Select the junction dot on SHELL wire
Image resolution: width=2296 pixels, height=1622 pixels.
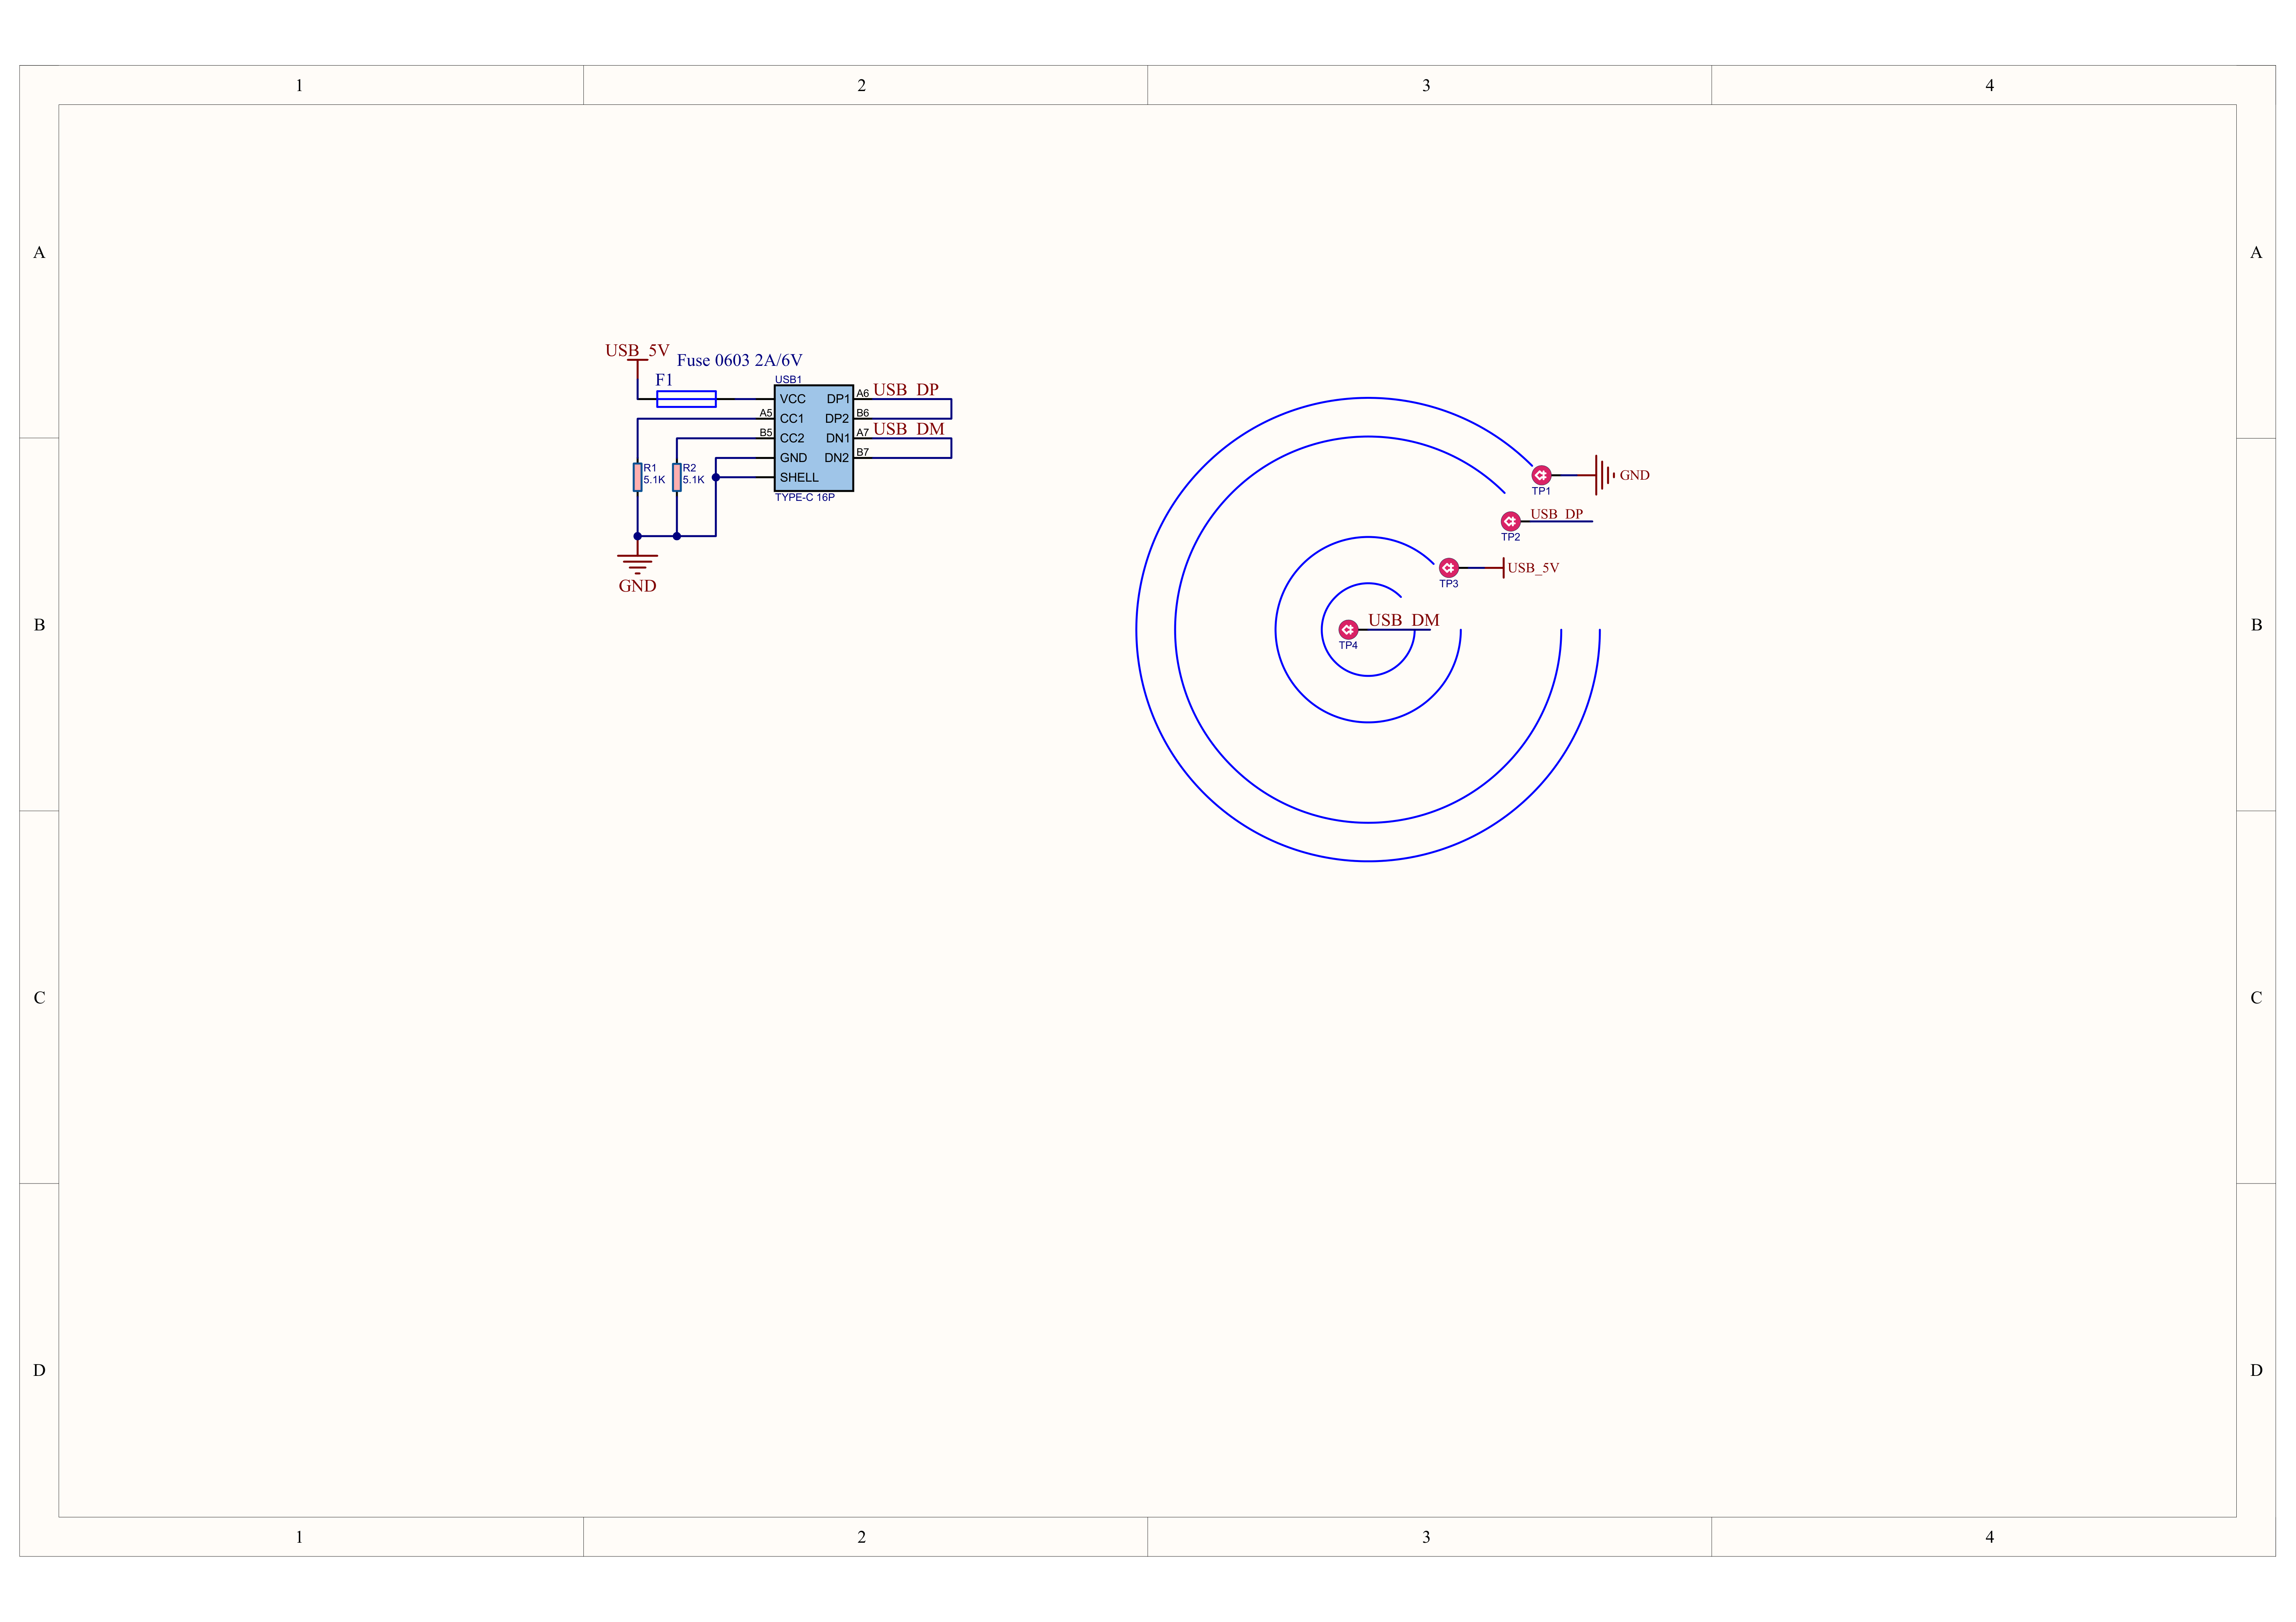click(716, 477)
